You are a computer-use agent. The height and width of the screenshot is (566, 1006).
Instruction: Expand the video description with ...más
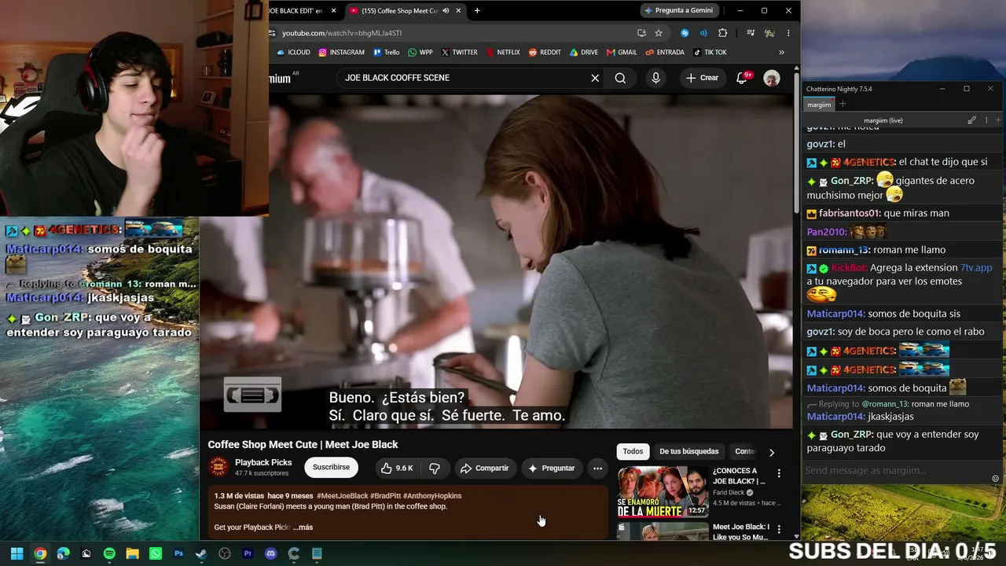pyautogui.click(x=303, y=527)
